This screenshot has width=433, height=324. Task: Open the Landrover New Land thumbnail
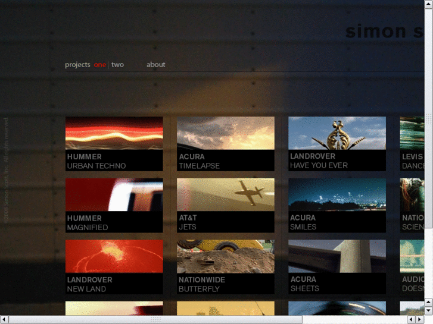pos(114,256)
